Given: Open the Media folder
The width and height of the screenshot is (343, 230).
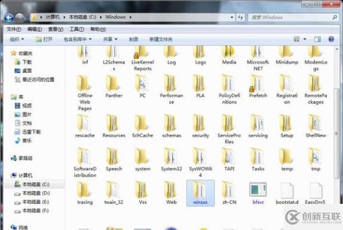Looking at the screenshot, I should 229,55.
